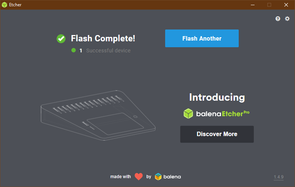Click the 'Flash Complete!' heading text

(x=103, y=38)
